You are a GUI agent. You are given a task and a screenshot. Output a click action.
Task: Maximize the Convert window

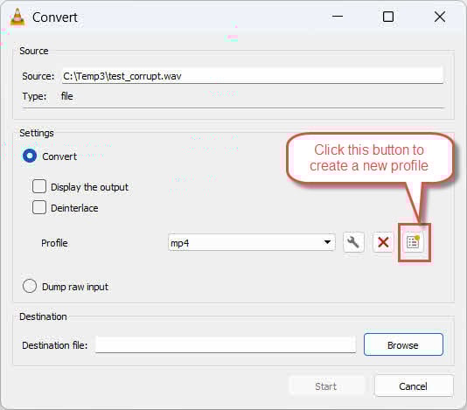pyautogui.click(x=387, y=17)
